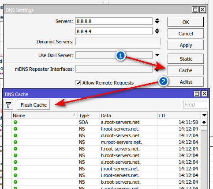Image resolution: width=213 pixels, height=189 pixels.
Task: Click green status icon of b.root-servers.net. row
Action: click(x=15, y=182)
